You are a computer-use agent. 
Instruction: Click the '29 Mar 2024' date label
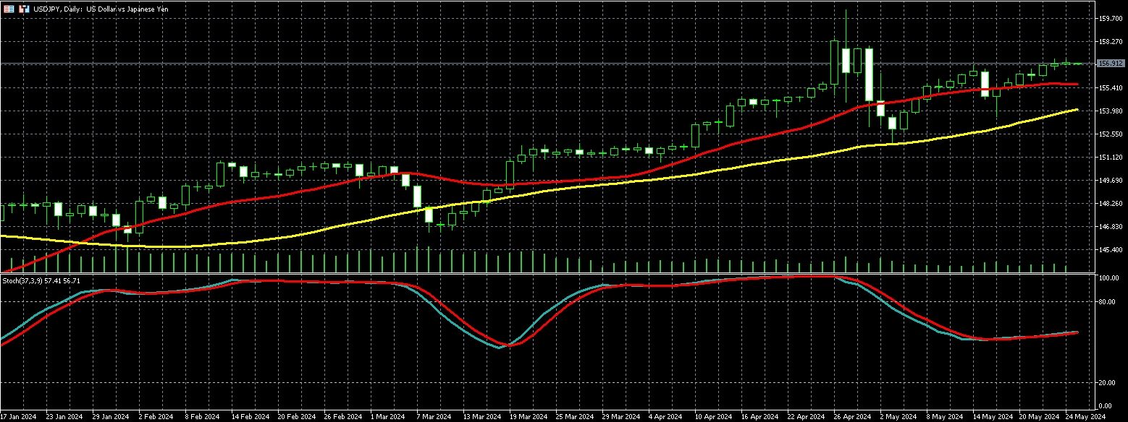tap(621, 417)
